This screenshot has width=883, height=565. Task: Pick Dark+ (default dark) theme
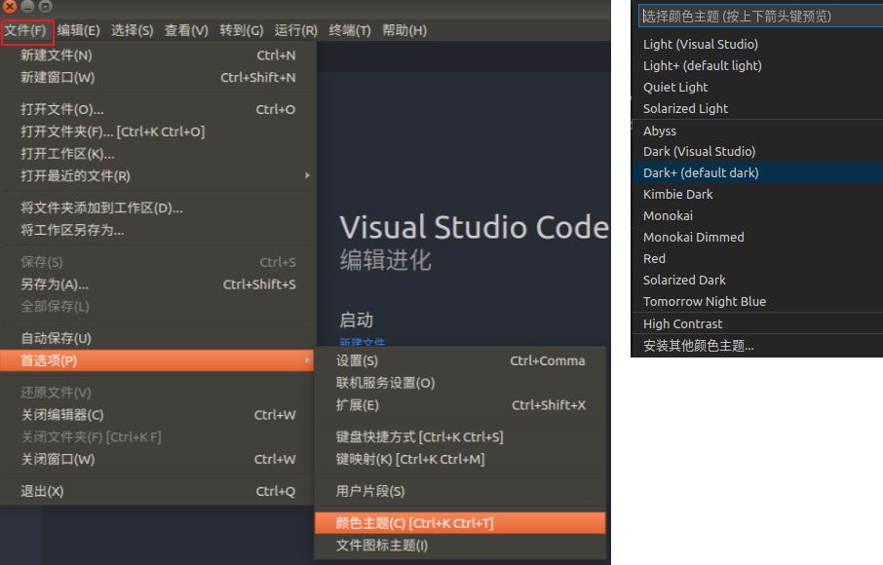pos(757,172)
